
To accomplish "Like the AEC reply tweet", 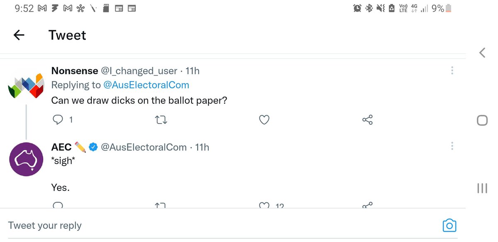I will [264, 205].
